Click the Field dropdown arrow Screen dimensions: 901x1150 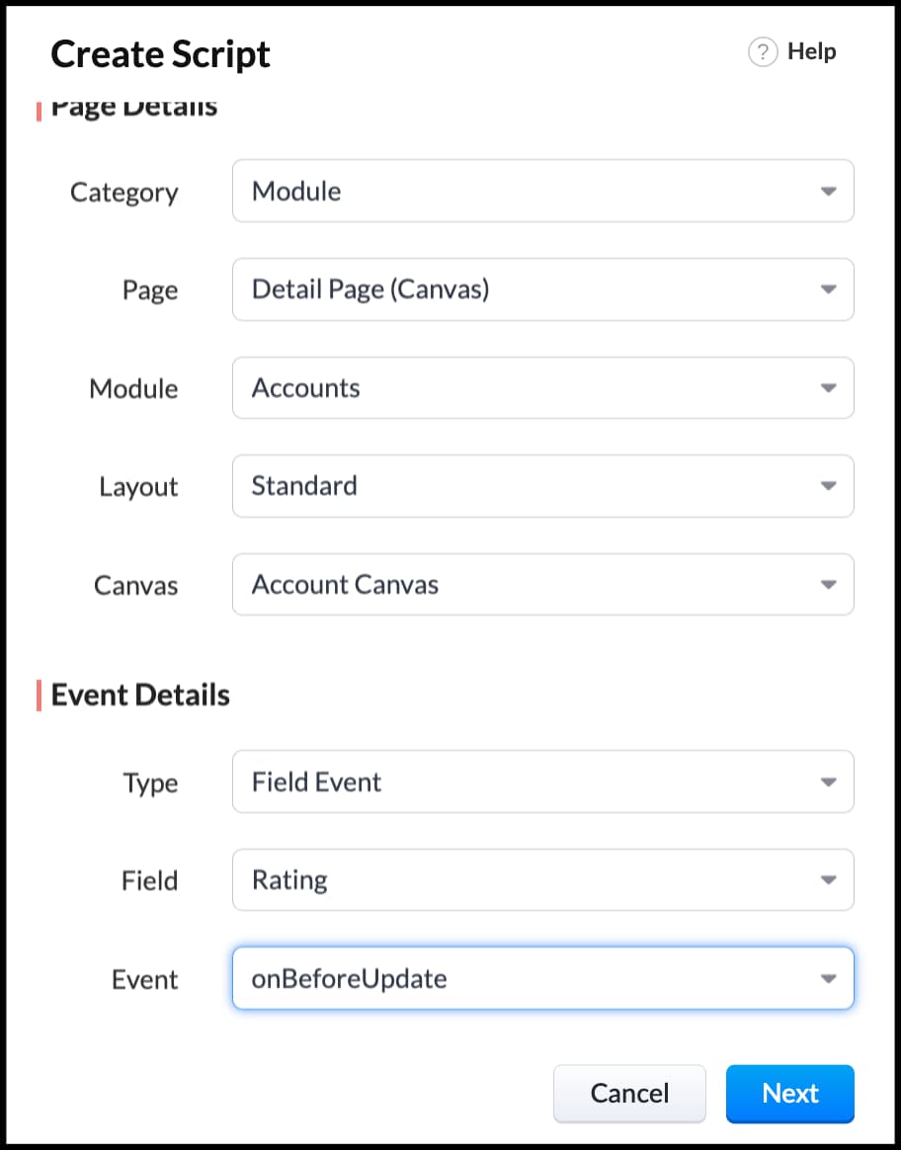[x=829, y=879]
